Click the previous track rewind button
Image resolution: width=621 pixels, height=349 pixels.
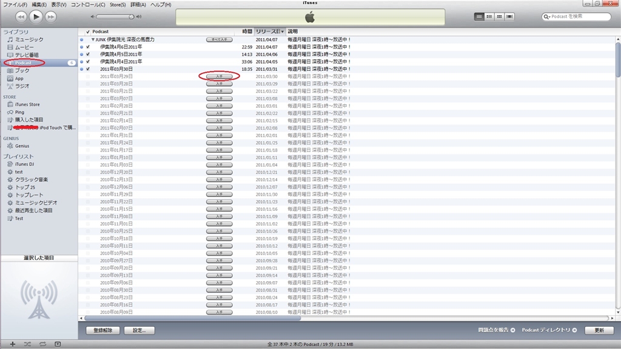point(21,16)
